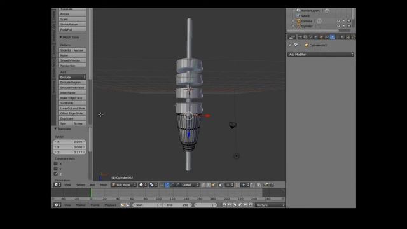The height and width of the screenshot is (229, 407).
Task: Open the Select menu in 3D viewport header
Action: 80,185
